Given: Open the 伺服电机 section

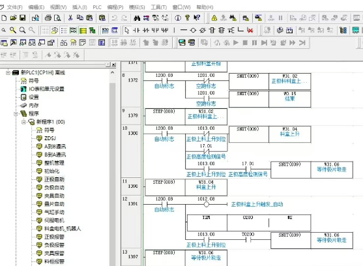Looking at the screenshot, I should (x=54, y=220).
